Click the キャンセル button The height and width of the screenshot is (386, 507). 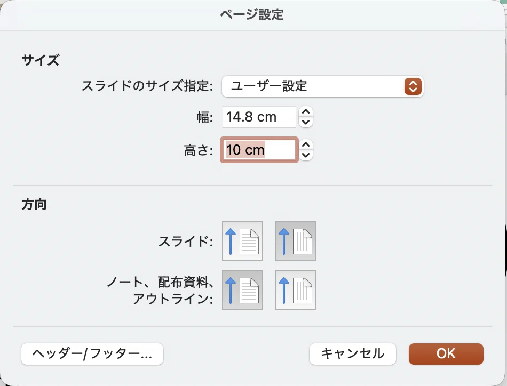[x=352, y=354]
